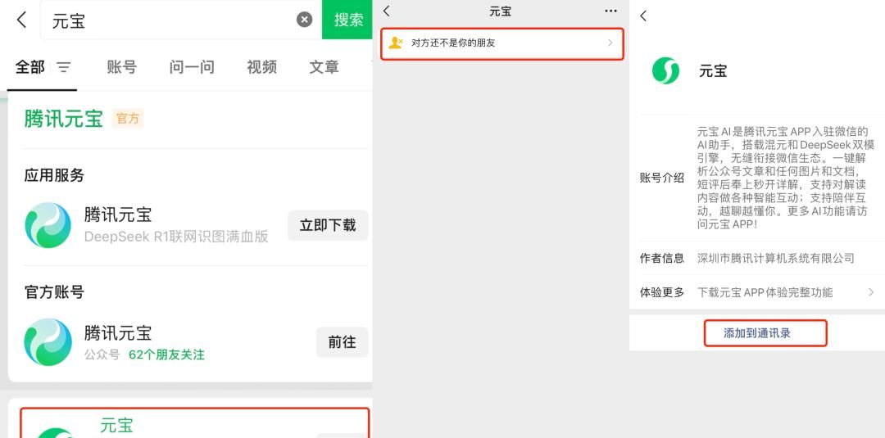Go back from the 元宝 chat
Viewport: 885px width, 438px height.
point(387,11)
